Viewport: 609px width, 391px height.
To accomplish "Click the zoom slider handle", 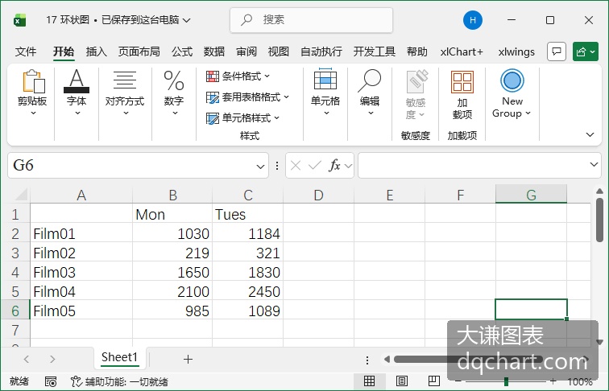I will 506,381.
